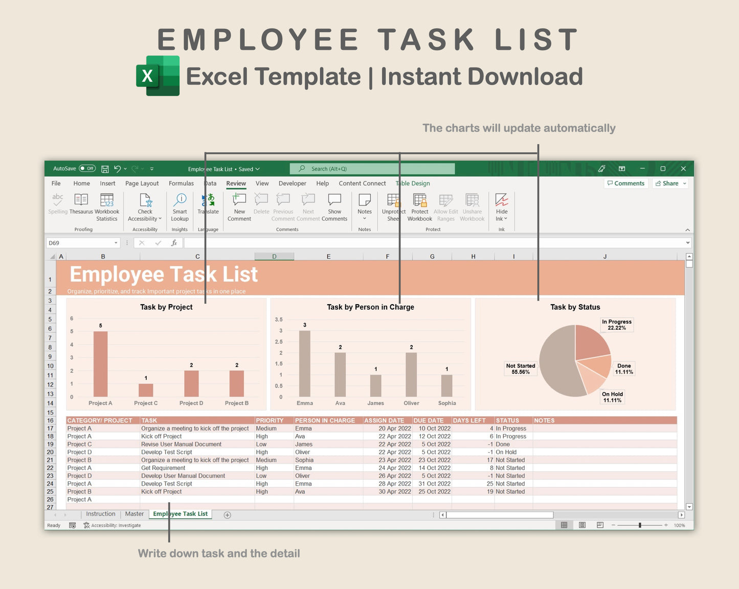739x589 pixels.
Task: Add a new sheet with the plus icon
Action: (x=227, y=515)
